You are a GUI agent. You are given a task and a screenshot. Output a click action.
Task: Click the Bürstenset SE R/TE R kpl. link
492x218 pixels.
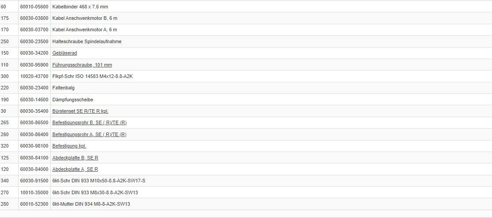[80, 111]
